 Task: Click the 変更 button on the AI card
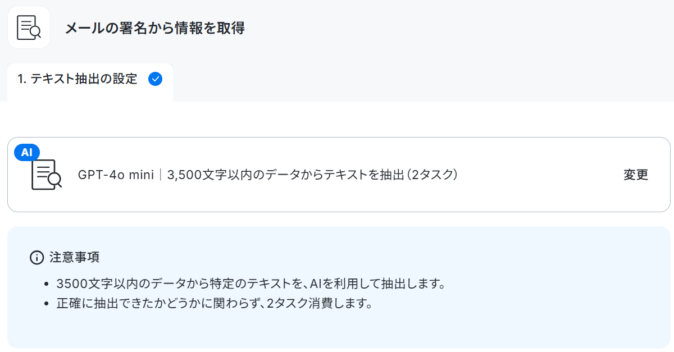pyautogui.click(x=636, y=175)
